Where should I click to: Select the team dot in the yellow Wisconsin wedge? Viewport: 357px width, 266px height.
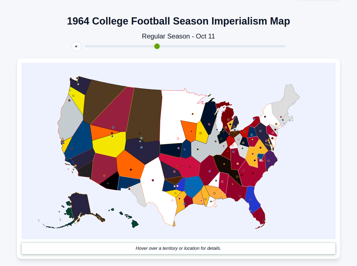click(201, 133)
